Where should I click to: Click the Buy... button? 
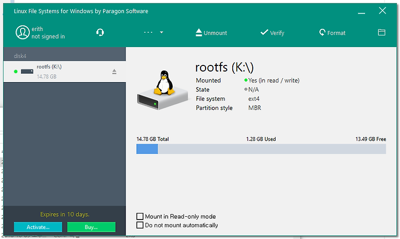click(x=91, y=227)
